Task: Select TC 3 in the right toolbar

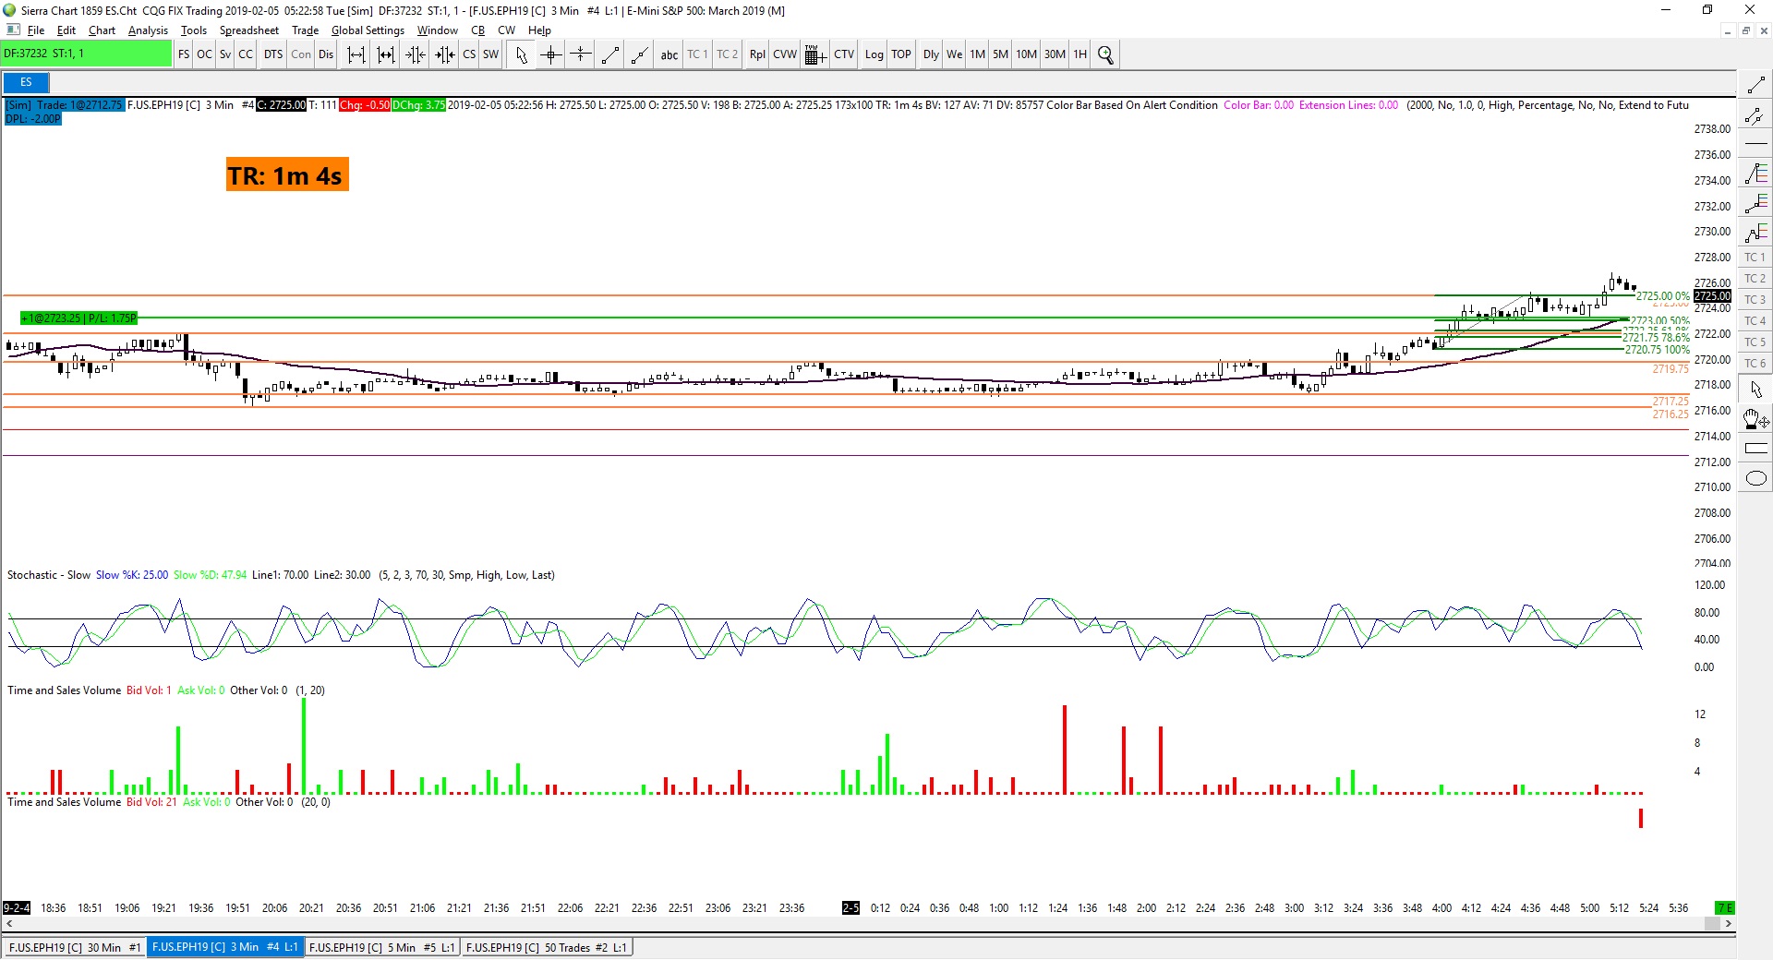Action: pyautogui.click(x=1755, y=300)
